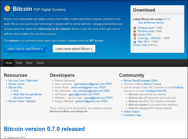188x139 pixels.
Task: Click PGP link for Gregory Maxwell
Action: point(104,101)
